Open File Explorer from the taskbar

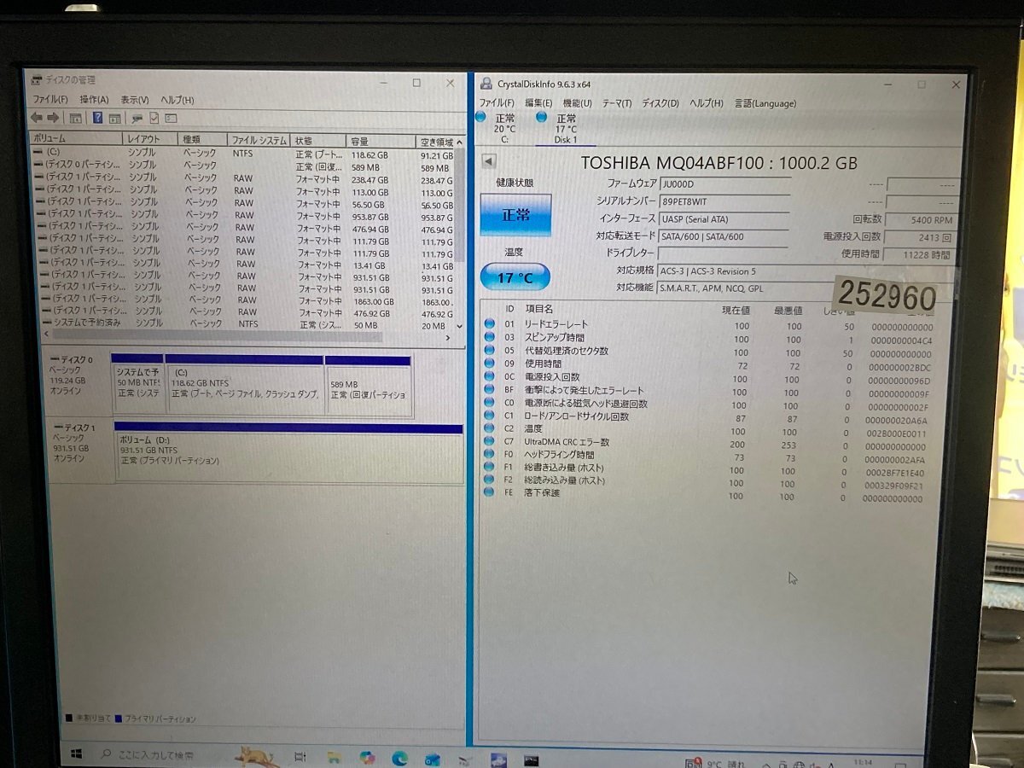333,756
